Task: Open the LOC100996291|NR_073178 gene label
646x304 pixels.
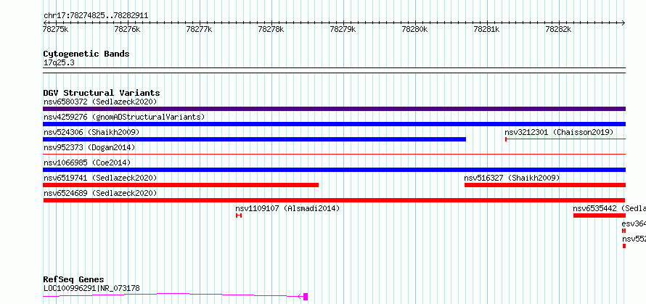Action: coord(91,288)
